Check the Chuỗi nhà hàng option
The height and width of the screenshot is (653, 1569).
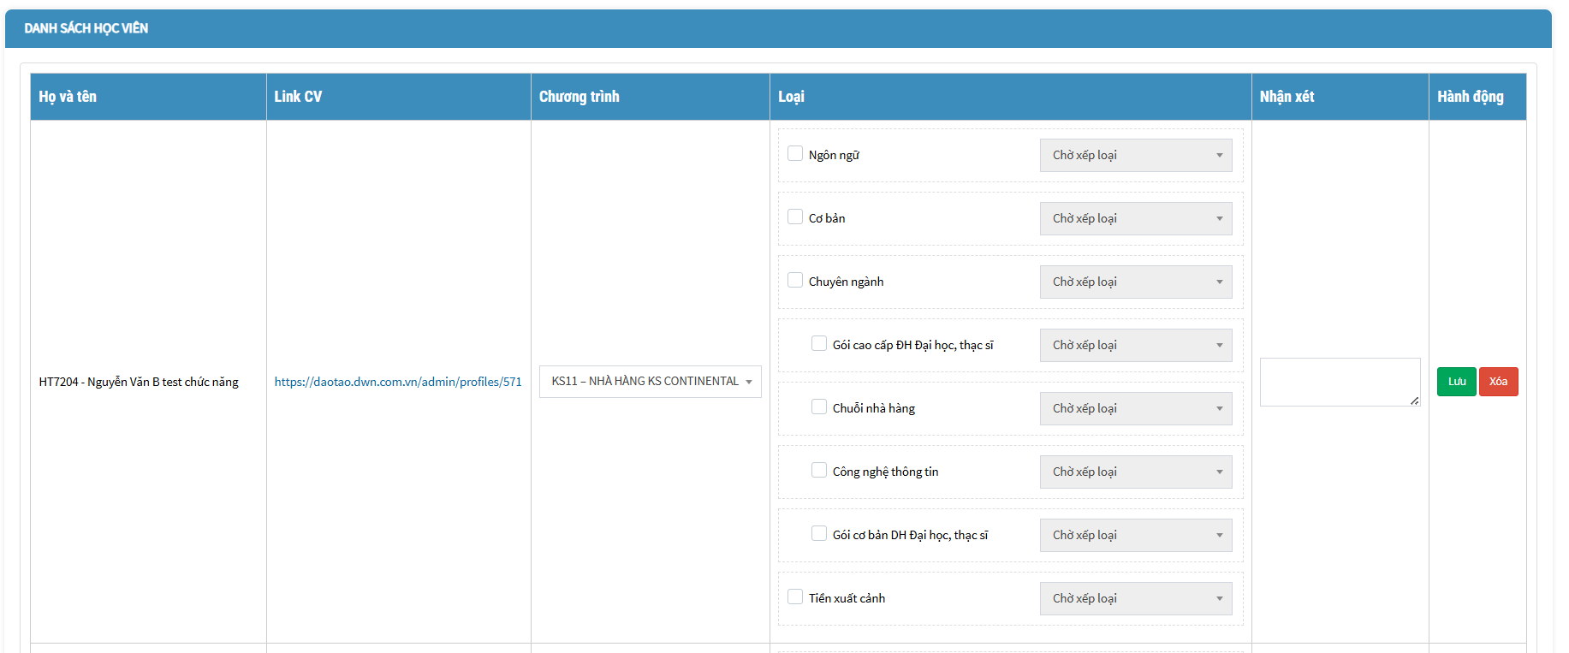point(819,407)
